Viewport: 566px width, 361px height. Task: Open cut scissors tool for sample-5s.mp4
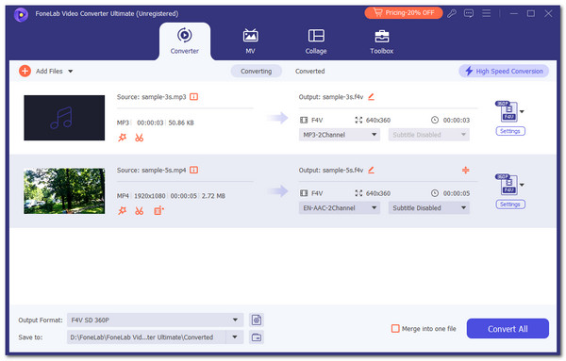coord(140,210)
